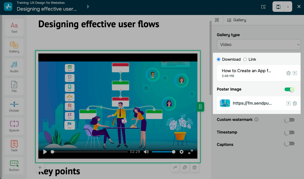Mute the video volume speaker

[146, 152]
